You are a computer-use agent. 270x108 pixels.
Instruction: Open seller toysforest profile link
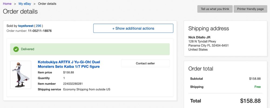coord(26,26)
